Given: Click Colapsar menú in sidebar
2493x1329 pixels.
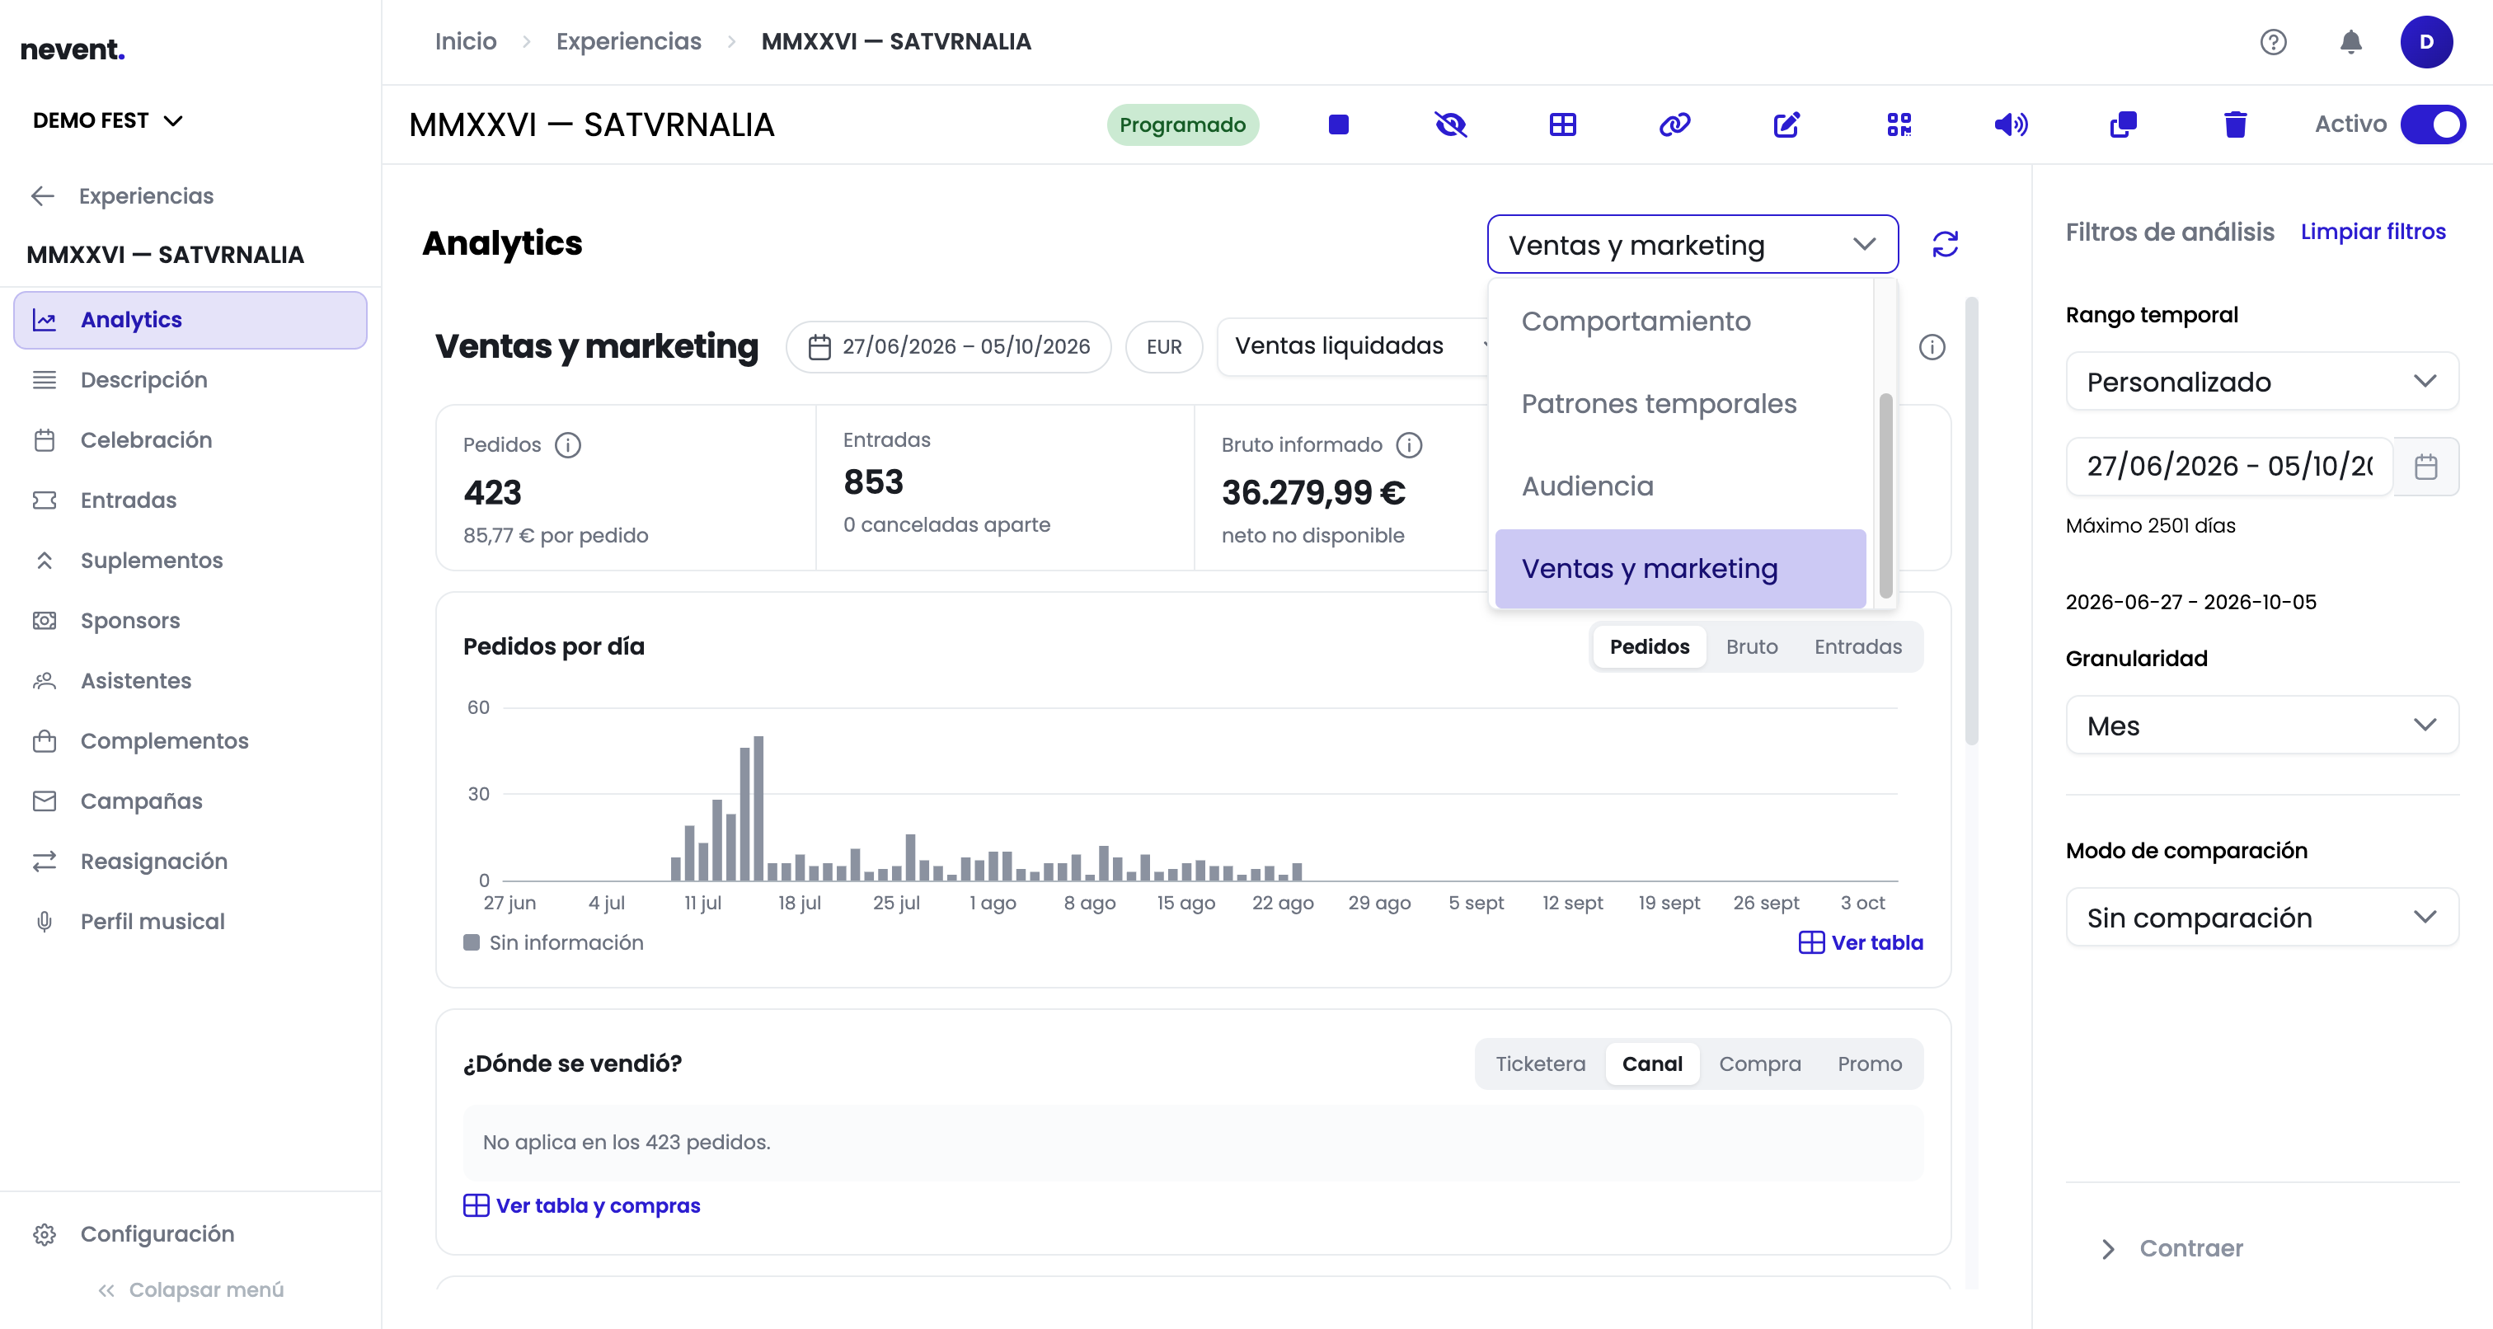Looking at the screenshot, I should [190, 1289].
